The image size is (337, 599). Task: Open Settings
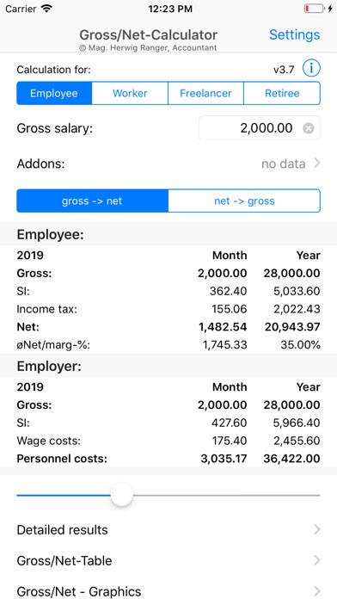(x=295, y=34)
